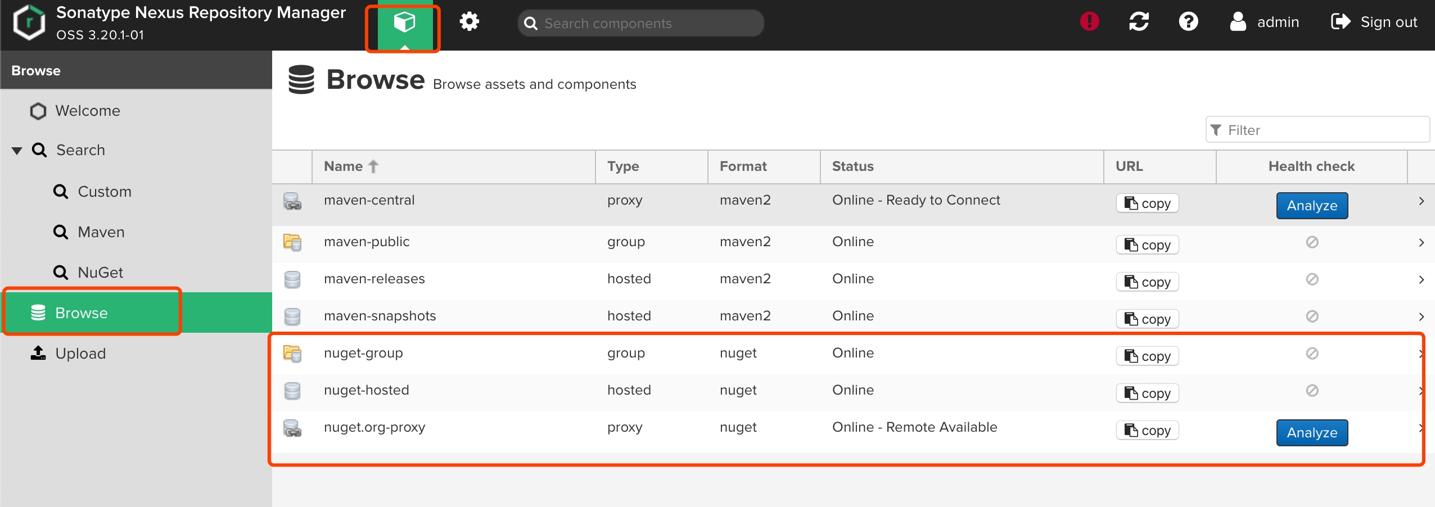Click the maven-snapshots hosted database icon
This screenshot has width=1435, height=507.
tap(292, 316)
